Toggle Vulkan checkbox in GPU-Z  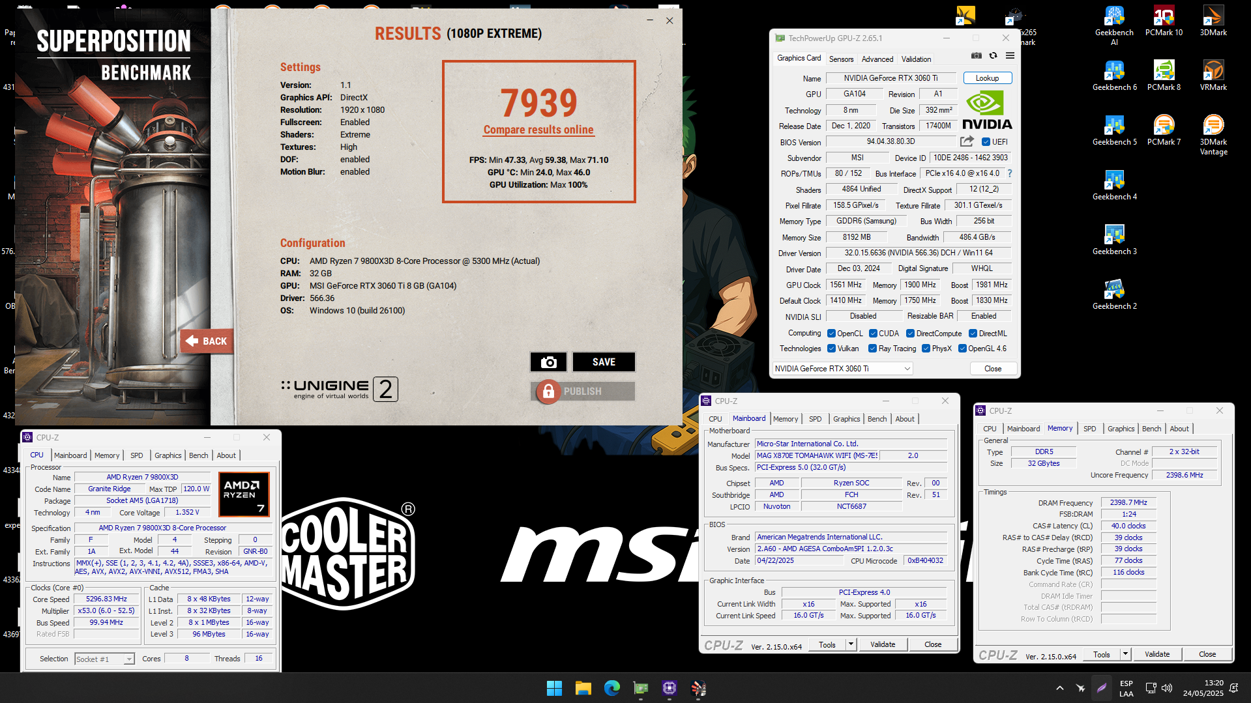click(831, 349)
